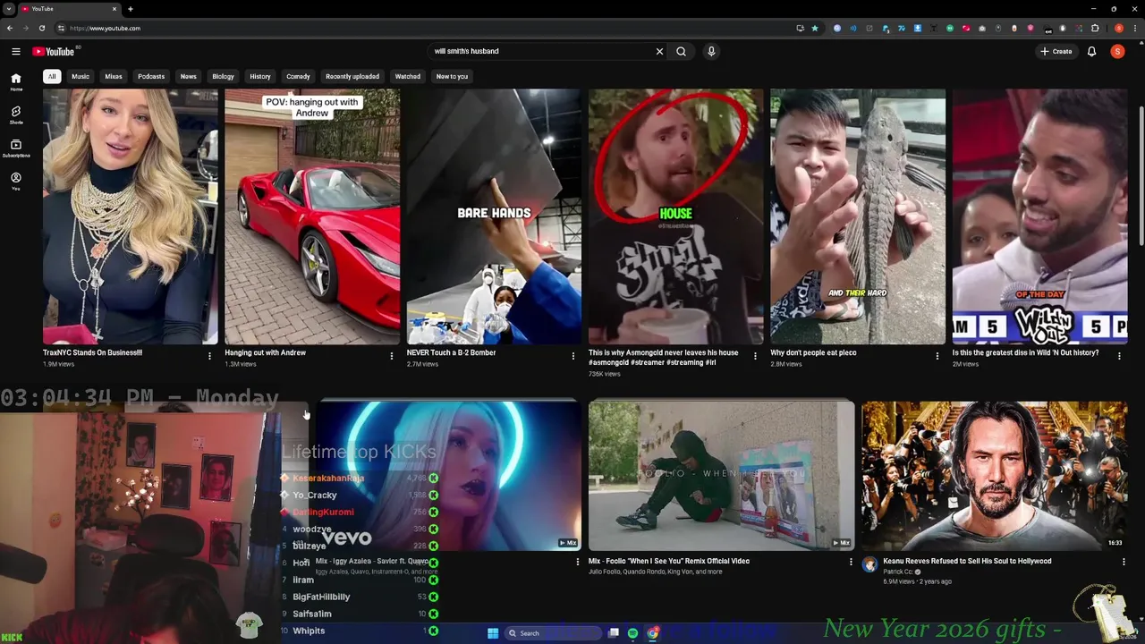Select the Comedy filter chip
The width and height of the screenshot is (1145, 644).
click(298, 76)
